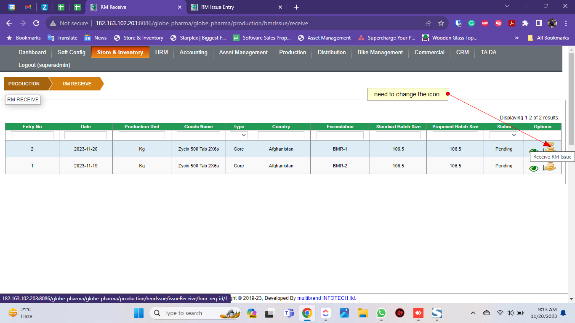The height and width of the screenshot is (323, 575).
Task: Open the multibrand INFOTECH ltd. link
Action: tap(327, 298)
